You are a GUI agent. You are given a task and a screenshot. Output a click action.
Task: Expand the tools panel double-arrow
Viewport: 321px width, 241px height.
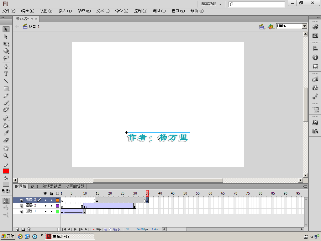(x=3, y=18)
